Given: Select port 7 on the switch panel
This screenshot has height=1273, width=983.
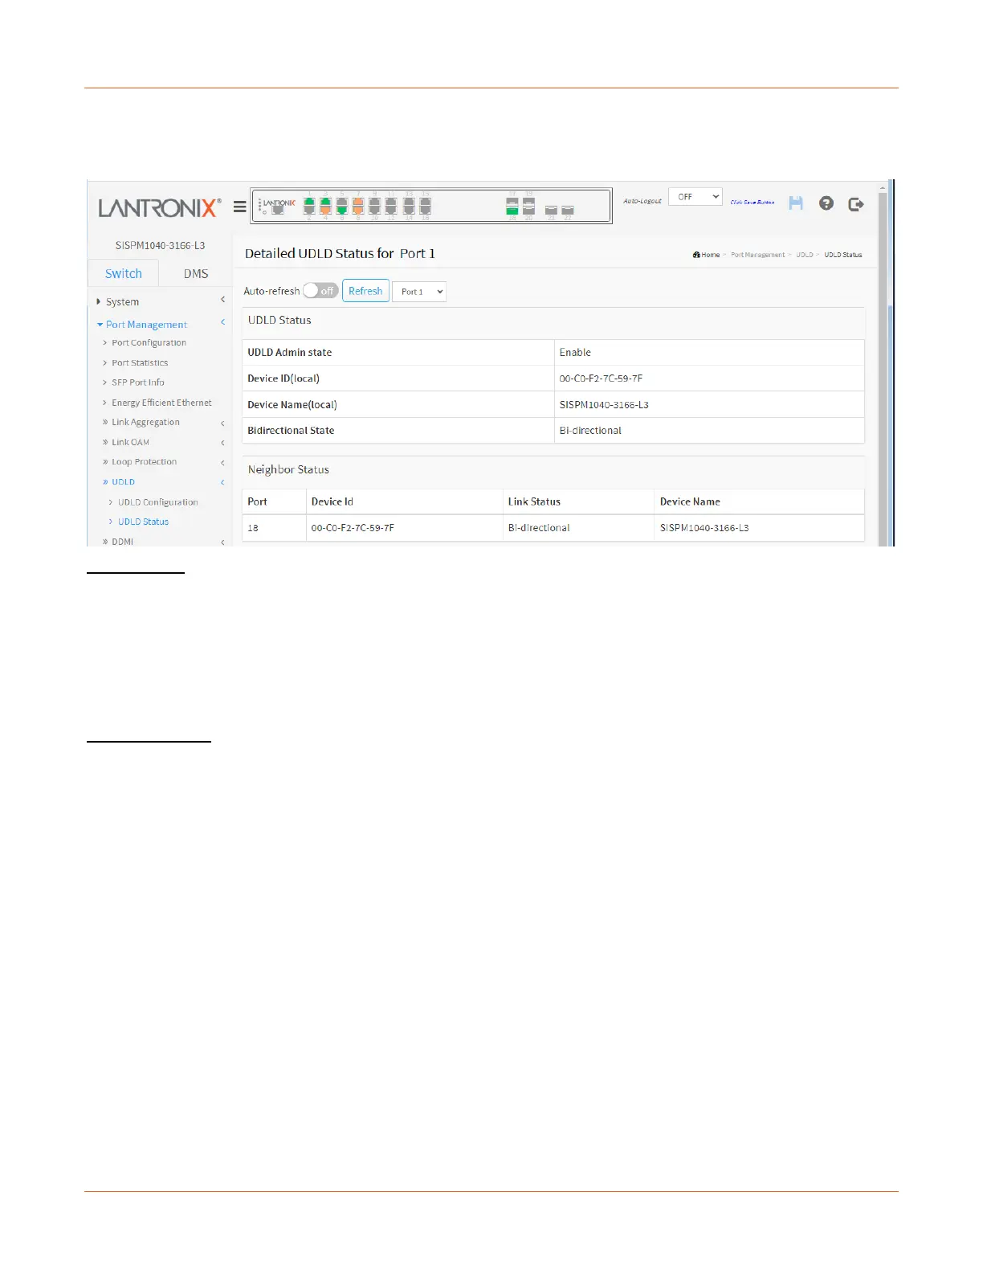Looking at the screenshot, I should point(358,202).
